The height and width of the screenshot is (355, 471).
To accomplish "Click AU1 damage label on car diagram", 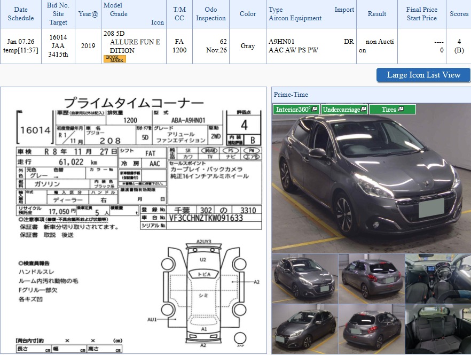I will (x=152, y=320).
